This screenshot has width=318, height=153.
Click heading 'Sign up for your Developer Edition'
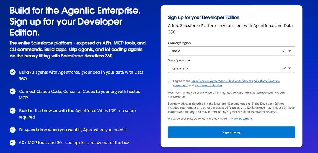point(204,17)
